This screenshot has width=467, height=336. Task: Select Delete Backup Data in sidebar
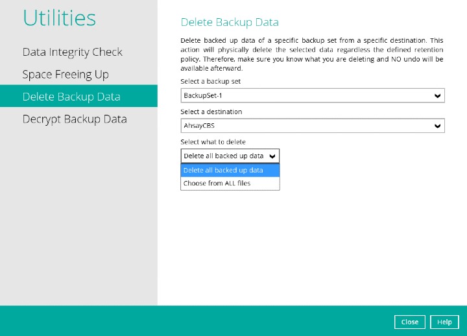pos(71,97)
